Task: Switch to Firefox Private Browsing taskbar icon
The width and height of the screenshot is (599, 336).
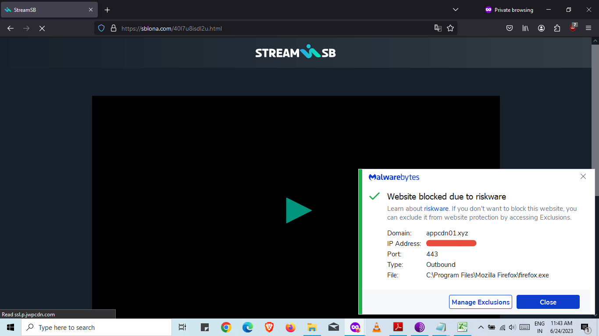Action: click(x=355, y=327)
